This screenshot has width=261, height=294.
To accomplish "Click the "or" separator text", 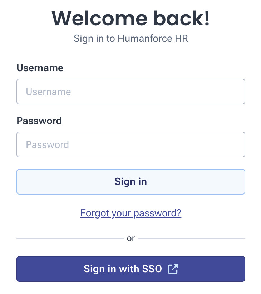I will click(131, 238).
